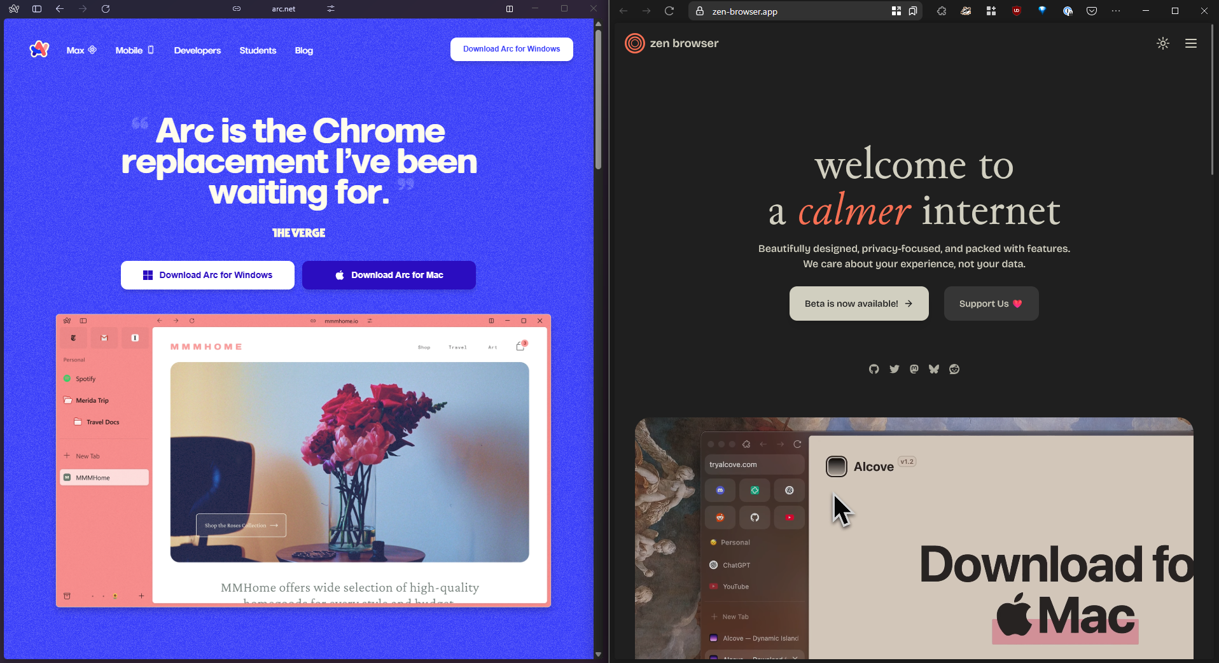Click the grid-plus extension icon
Image resolution: width=1219 pixels, height=663 pixels.
[x=991, y=11]
